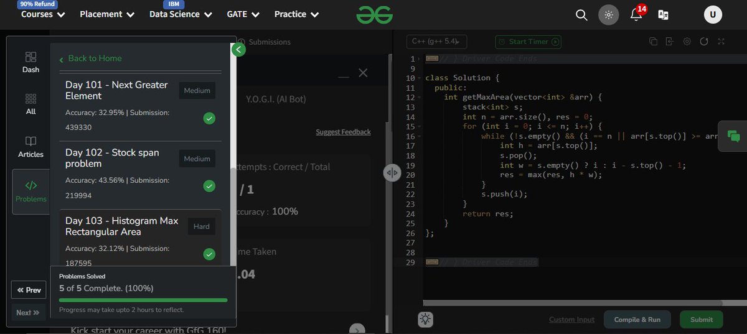Enter fullscreen editor mode
The height and width of the screenshot is (334, 747).
click(721, 42)
